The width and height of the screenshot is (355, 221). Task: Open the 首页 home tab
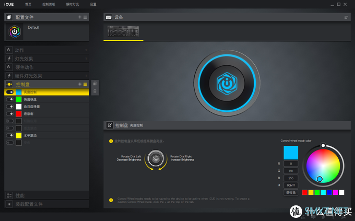(28, 4)
